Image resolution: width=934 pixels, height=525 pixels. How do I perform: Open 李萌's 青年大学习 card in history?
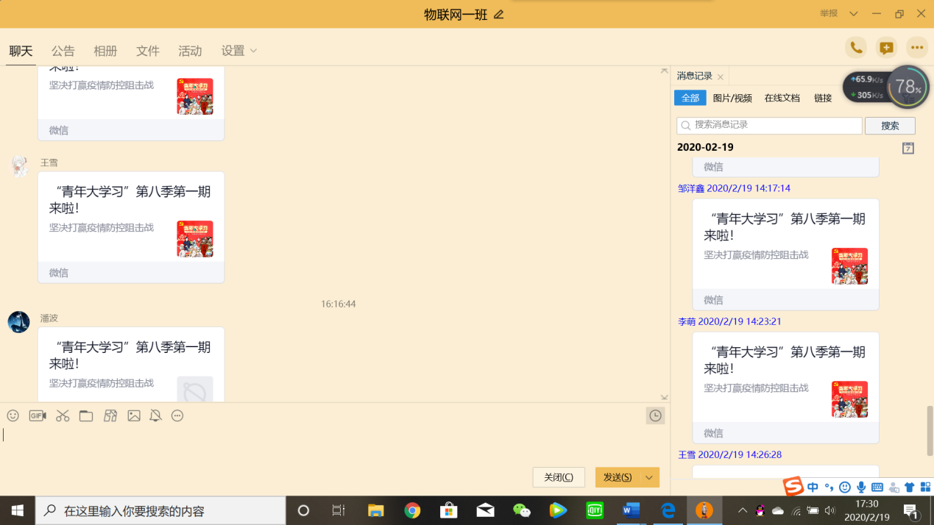(x=785, y=387)
